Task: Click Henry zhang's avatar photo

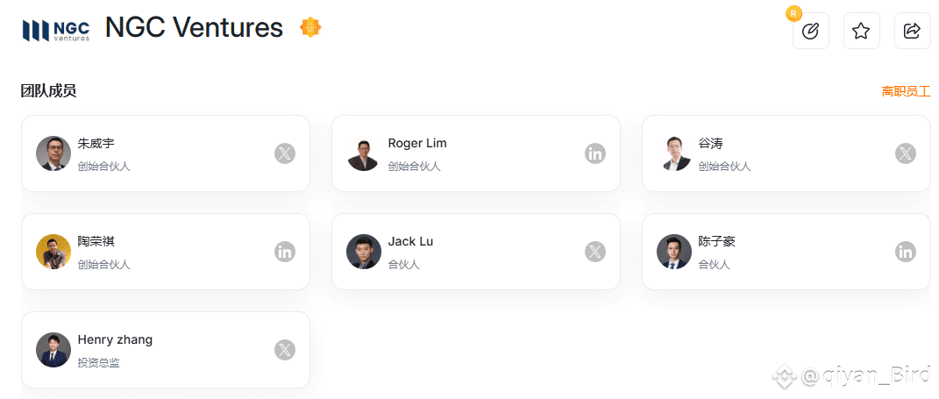Action: 53,350
